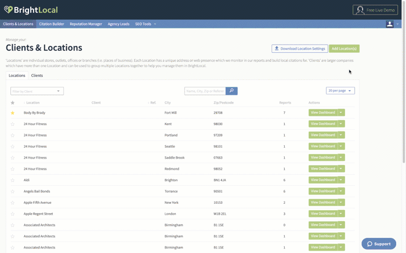Click the Aldi location name
The width and height of the screenshot is (406, 253).
click(x=27, y=180)
